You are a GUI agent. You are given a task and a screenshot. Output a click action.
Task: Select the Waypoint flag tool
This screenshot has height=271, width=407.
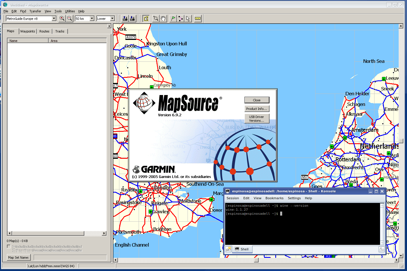[x=173, y=19]
